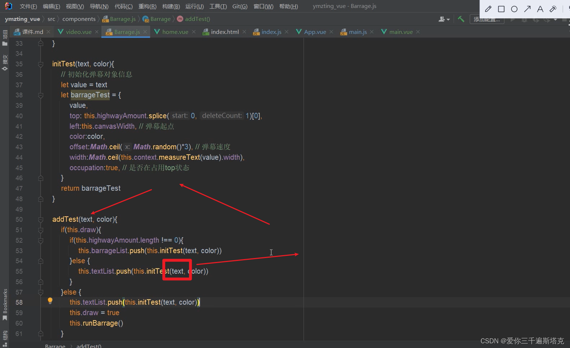Click line number 58 in gutter
Viewport: 570px width, 348px height.
click(19, 303)
